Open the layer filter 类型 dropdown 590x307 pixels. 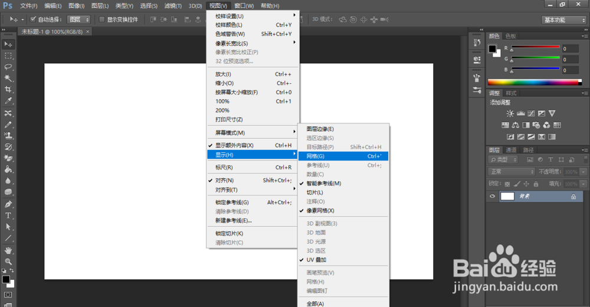[x=503, y=160]
